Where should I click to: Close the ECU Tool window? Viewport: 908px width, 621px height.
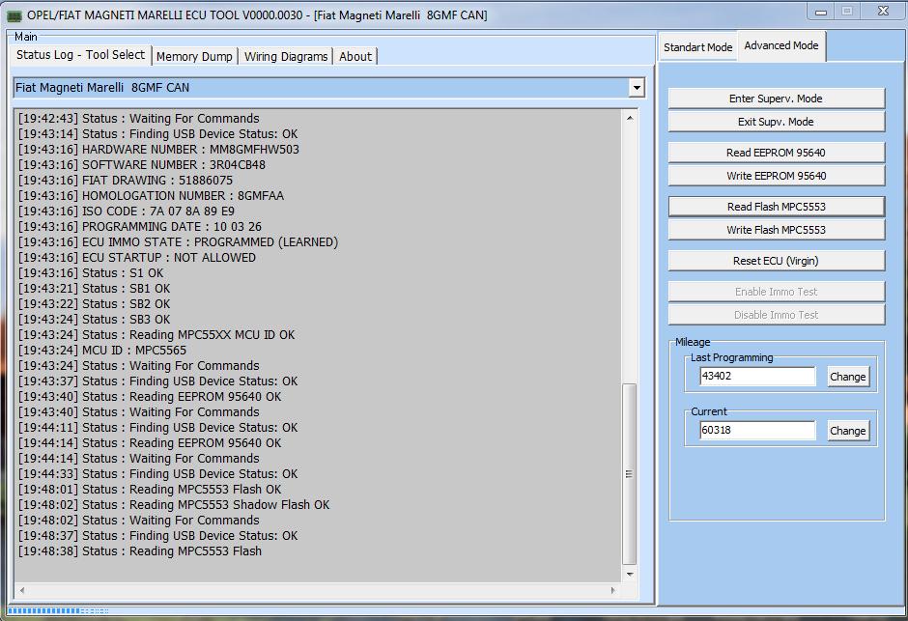point(883,11)
